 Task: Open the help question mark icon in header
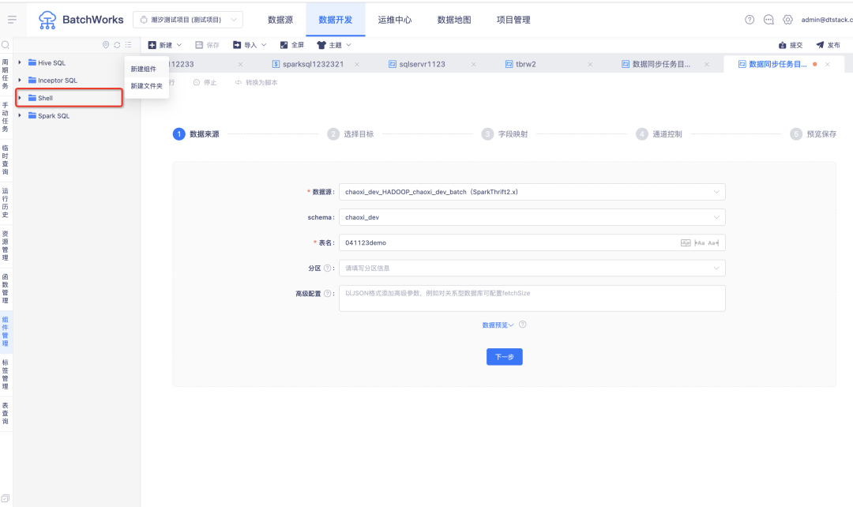coord(750,20)
